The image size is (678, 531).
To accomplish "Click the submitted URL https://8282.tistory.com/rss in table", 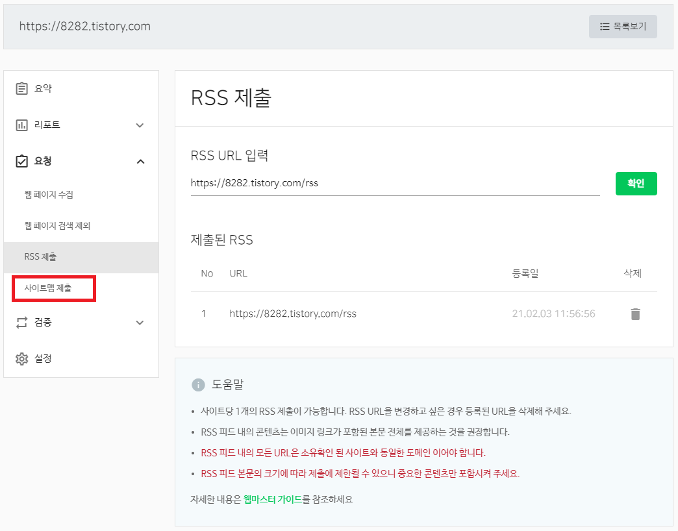I will 293,314.
